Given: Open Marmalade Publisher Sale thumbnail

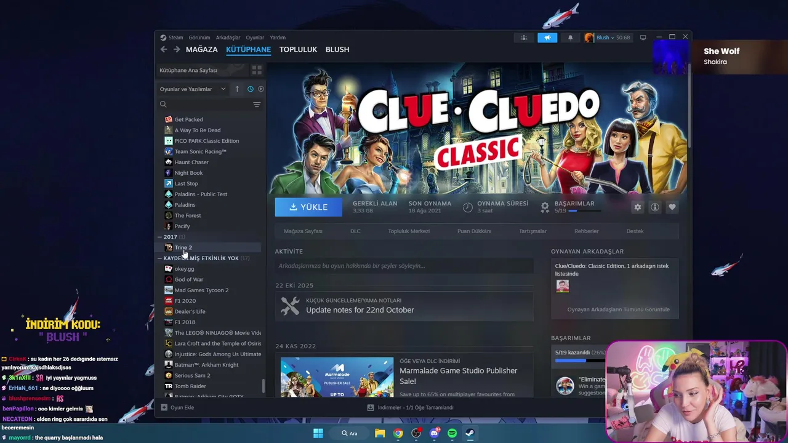Looking at the screenshot, I should (337, 377).
